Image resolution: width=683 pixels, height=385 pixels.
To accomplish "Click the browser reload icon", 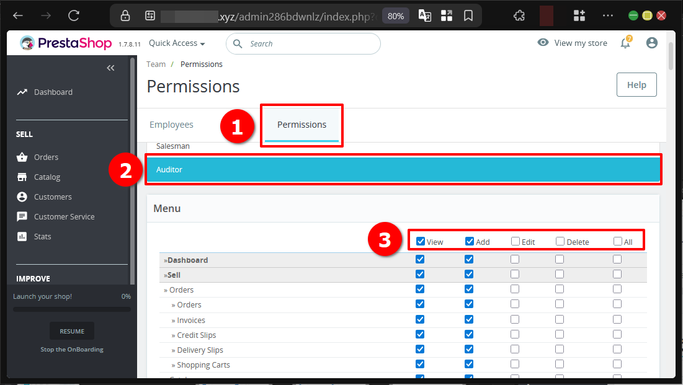I will (74, 15).
